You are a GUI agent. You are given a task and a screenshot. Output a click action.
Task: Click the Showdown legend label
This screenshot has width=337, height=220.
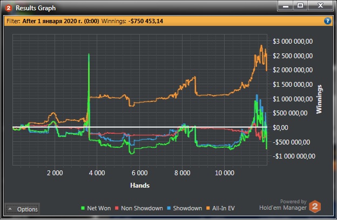(x=187, y=208)
